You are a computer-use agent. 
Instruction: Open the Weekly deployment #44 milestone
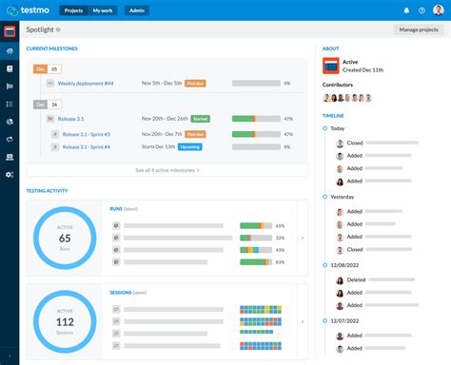(86, 84)
